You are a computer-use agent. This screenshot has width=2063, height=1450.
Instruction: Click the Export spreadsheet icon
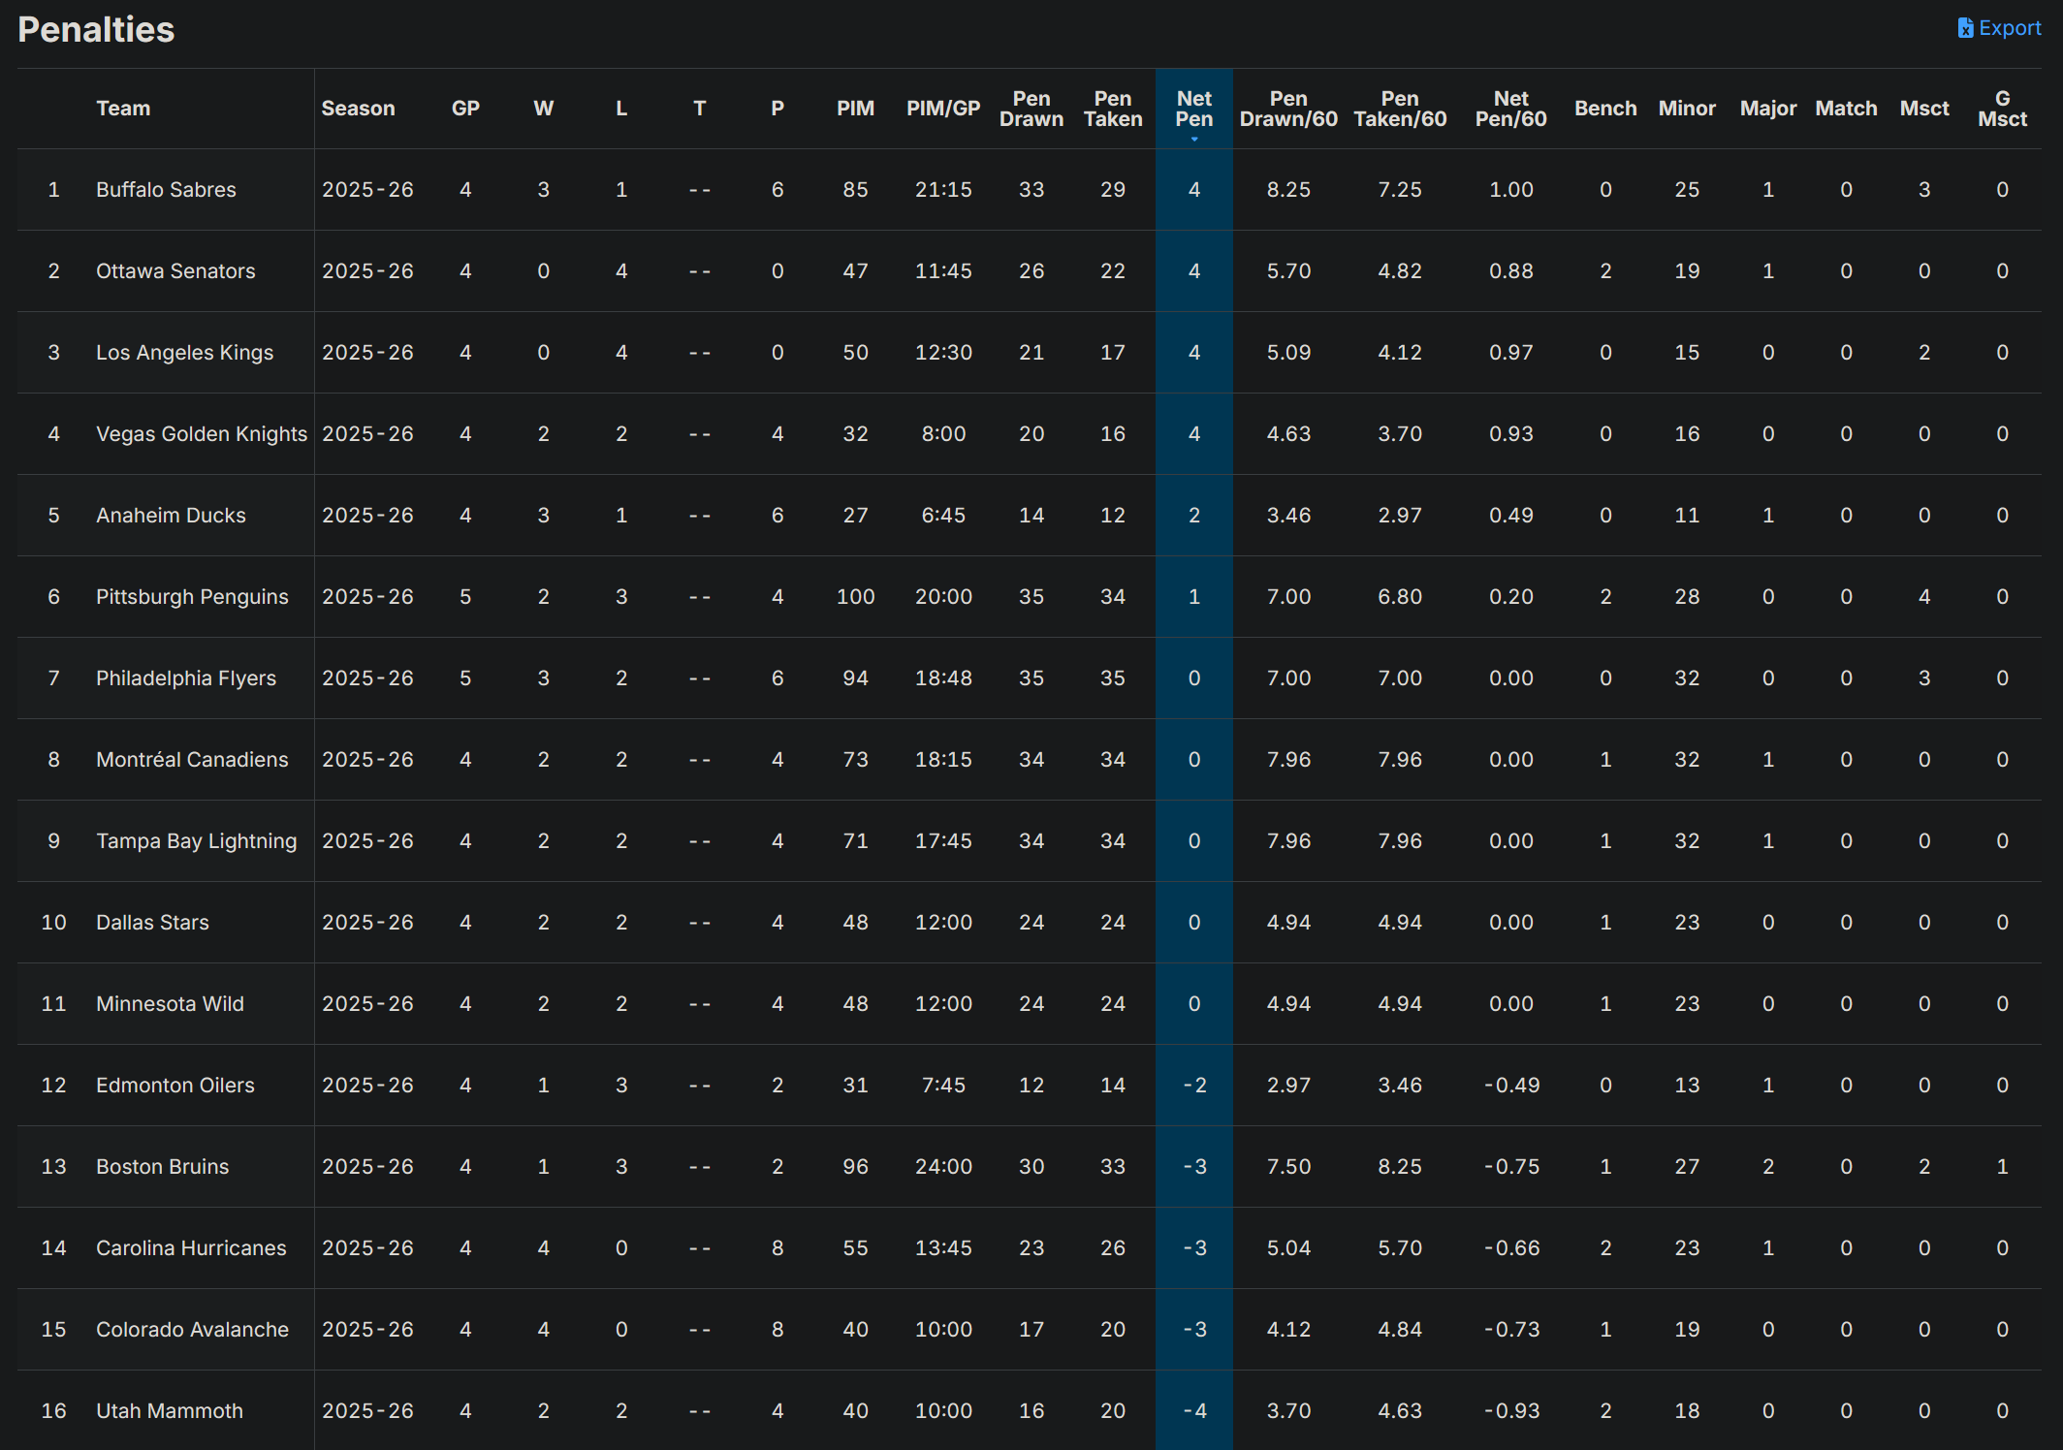pos(1965,28)
